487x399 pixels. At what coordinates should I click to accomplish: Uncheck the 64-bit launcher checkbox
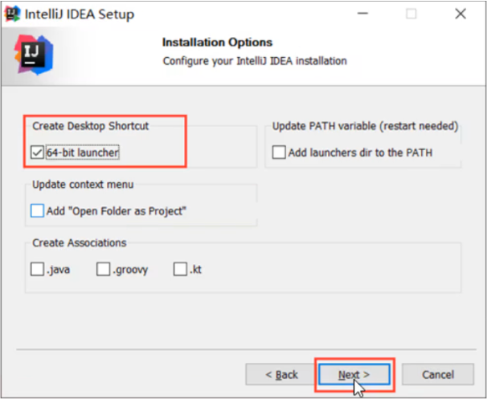[x=37, y=153]
